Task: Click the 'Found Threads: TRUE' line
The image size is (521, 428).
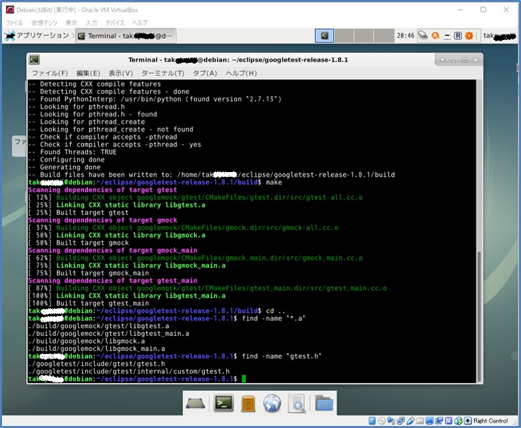Action: click(73, 152)
